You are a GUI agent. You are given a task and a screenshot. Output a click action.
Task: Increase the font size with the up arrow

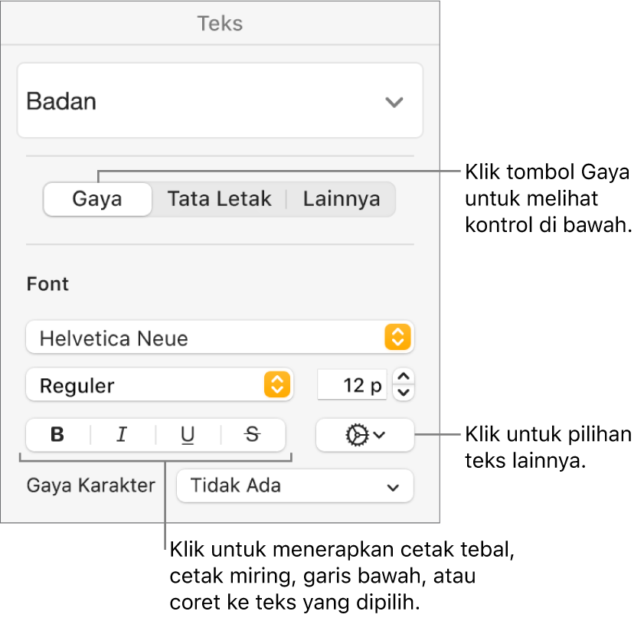404,377
